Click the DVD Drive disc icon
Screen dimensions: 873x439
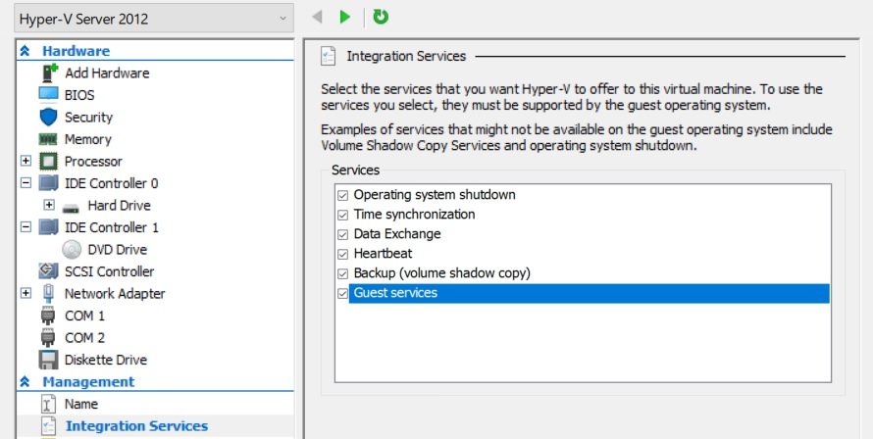(x=72, y=250)
